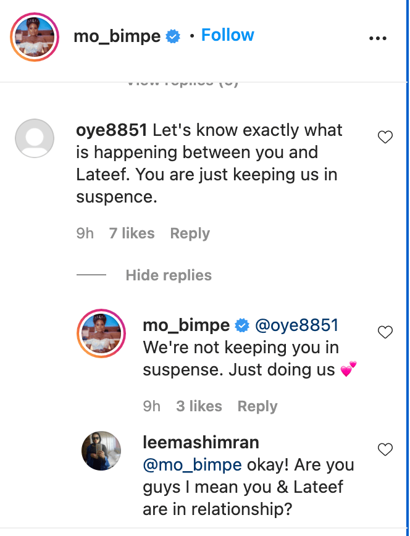Reply to oye8851's comment
This screenshot has height=536, width=410.
coord(190,233)
